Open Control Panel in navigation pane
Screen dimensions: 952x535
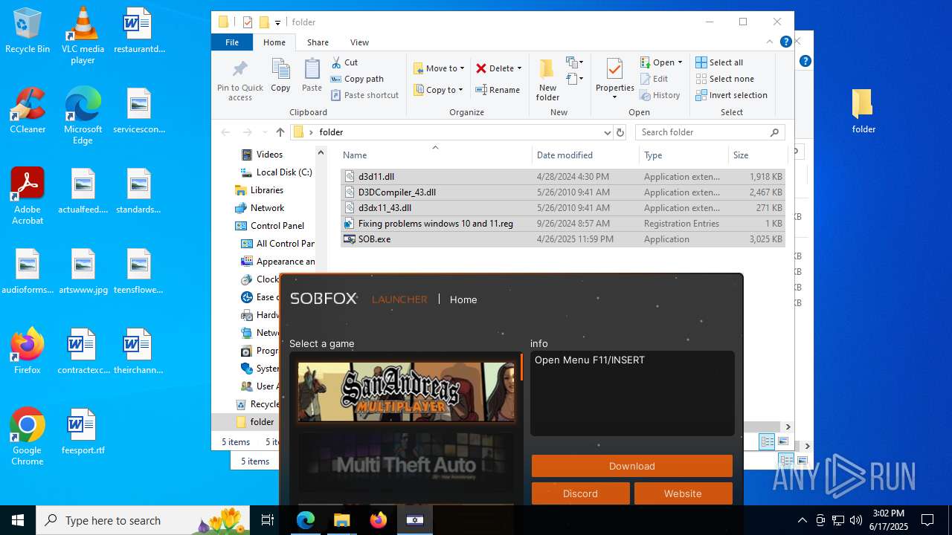(270, 226)
